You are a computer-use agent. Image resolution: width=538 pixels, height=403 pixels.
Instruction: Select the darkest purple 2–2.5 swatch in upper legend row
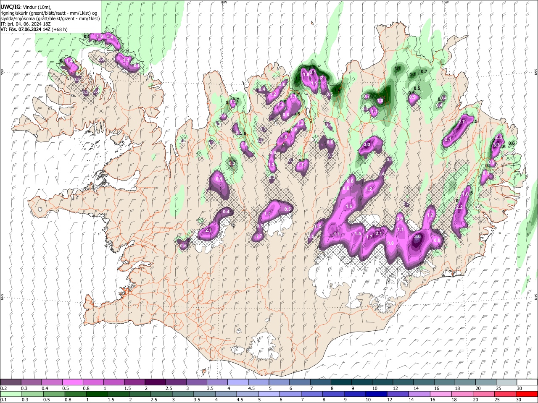coord(155,382)
